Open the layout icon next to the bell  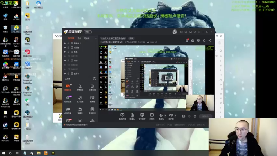pyautogui.click(x=198, y=40)
